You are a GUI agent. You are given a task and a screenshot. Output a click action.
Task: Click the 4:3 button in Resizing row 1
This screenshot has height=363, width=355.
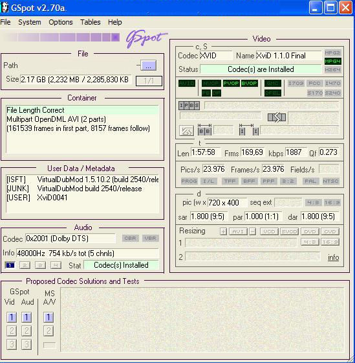(x=310, y=242)
